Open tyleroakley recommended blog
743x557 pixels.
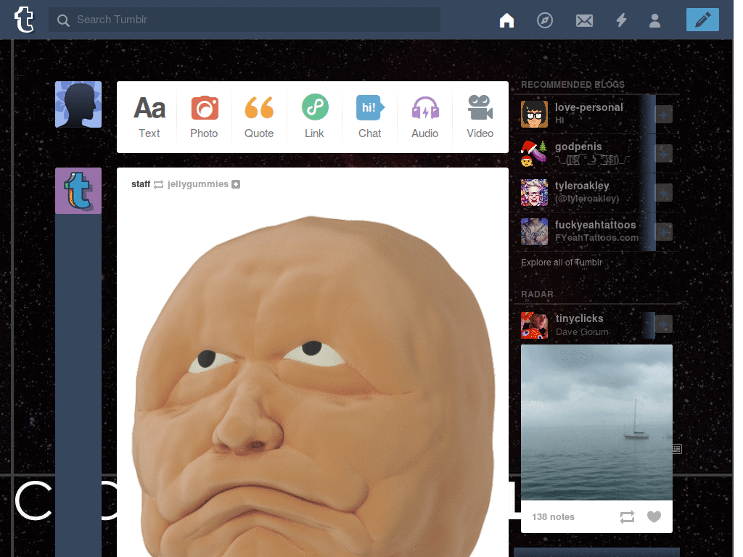[582, 186]
